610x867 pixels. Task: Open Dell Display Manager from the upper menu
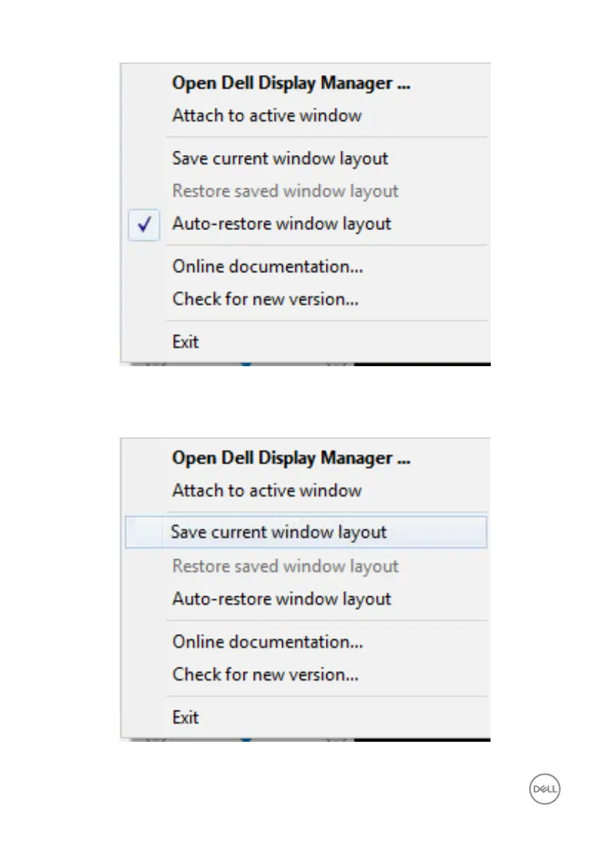click(291, 83)
